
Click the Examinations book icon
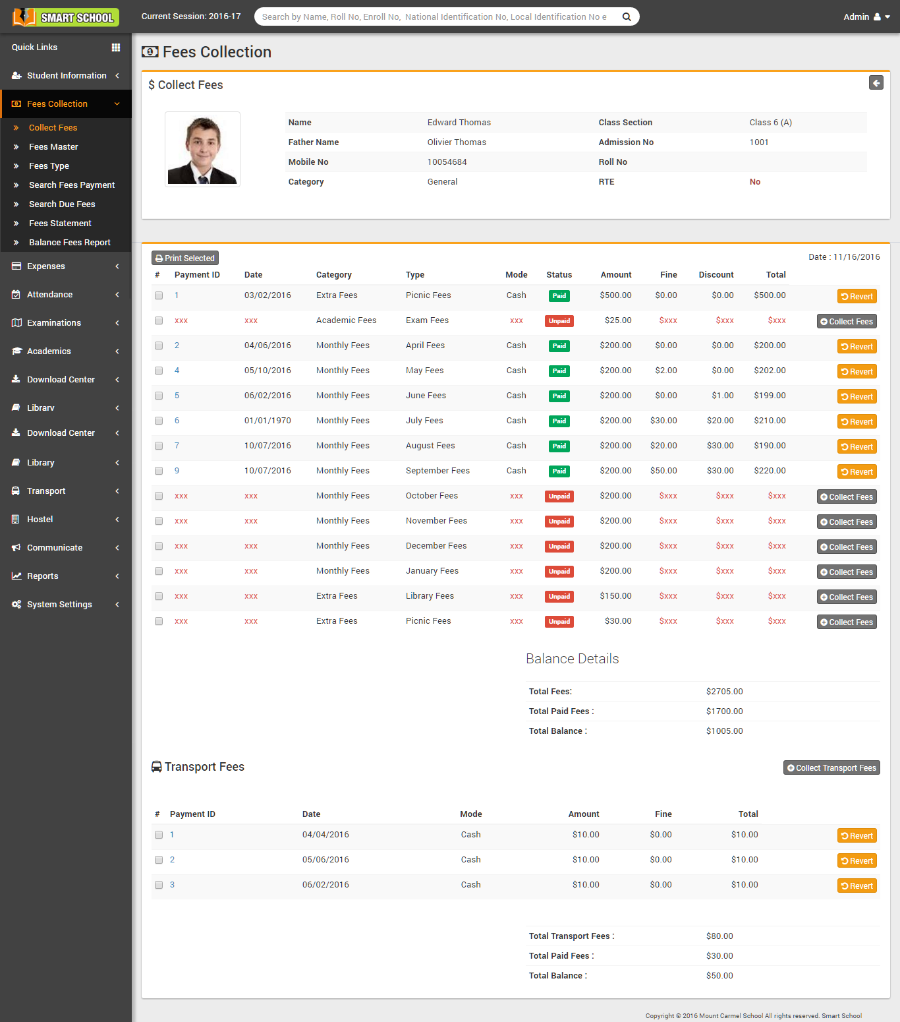click(x=15, y=322)
